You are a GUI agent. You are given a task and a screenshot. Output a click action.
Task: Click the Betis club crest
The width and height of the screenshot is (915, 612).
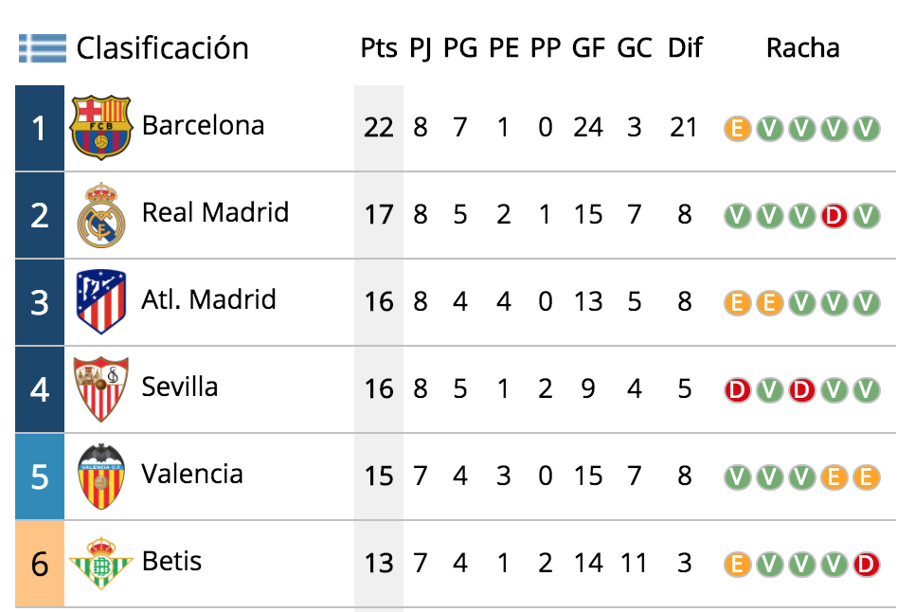tap(101, 563)
